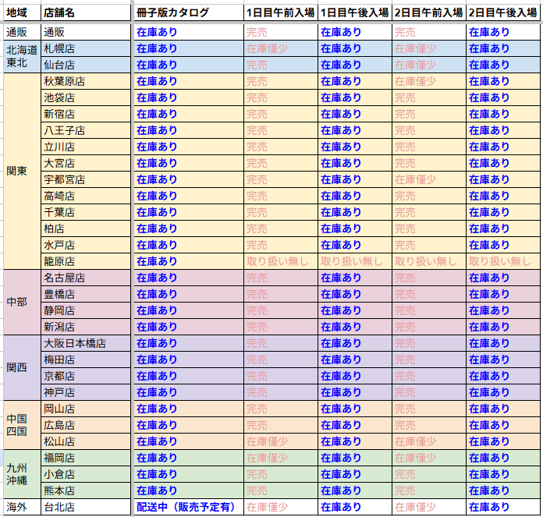Select 広島店 1日目午前入場 完売 cell
543x517 pixels.
pos(281,425)
